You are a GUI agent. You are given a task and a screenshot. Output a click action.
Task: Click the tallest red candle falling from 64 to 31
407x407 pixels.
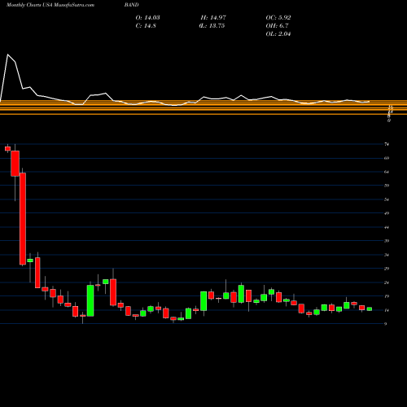pyautogui.click(x=23, y=219)
